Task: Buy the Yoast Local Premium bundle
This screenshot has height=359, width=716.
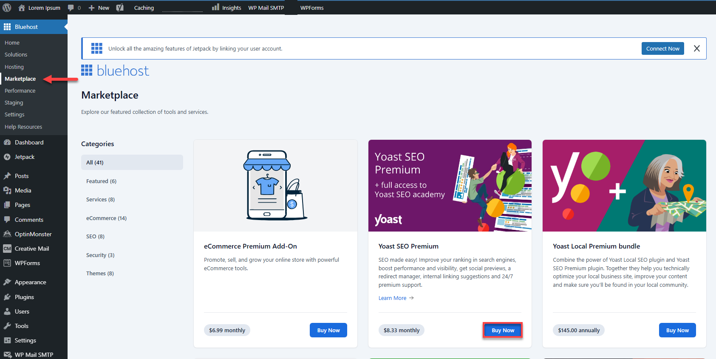Action: 677,330
